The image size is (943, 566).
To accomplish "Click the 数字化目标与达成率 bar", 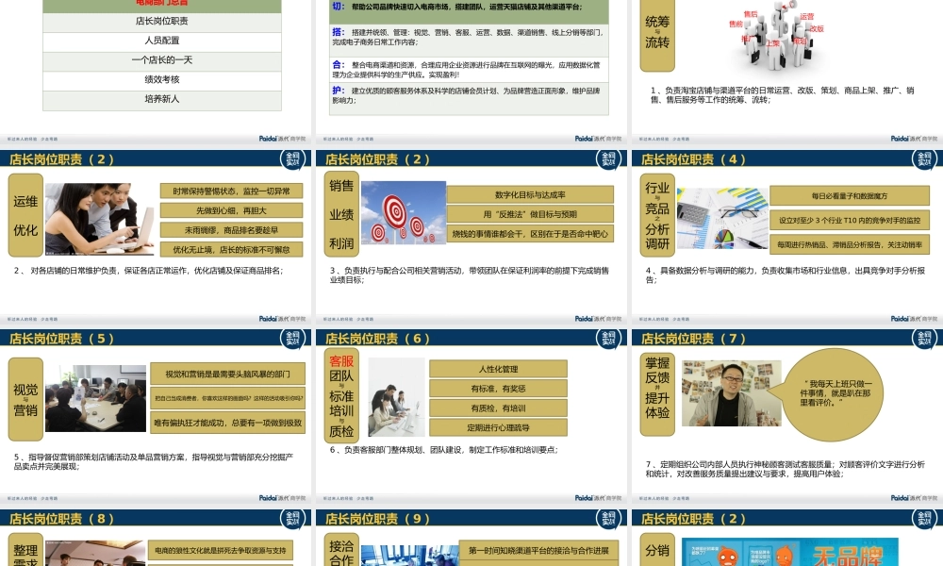I will 530,195.
